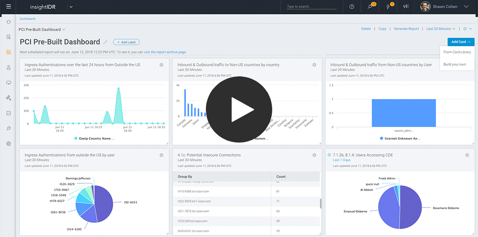
Task: Toggle Usernot Unknown legend item
Action: point(400,138)
